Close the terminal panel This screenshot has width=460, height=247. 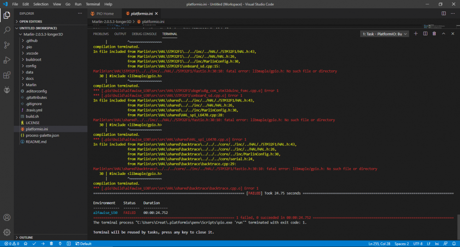point(453,34)
